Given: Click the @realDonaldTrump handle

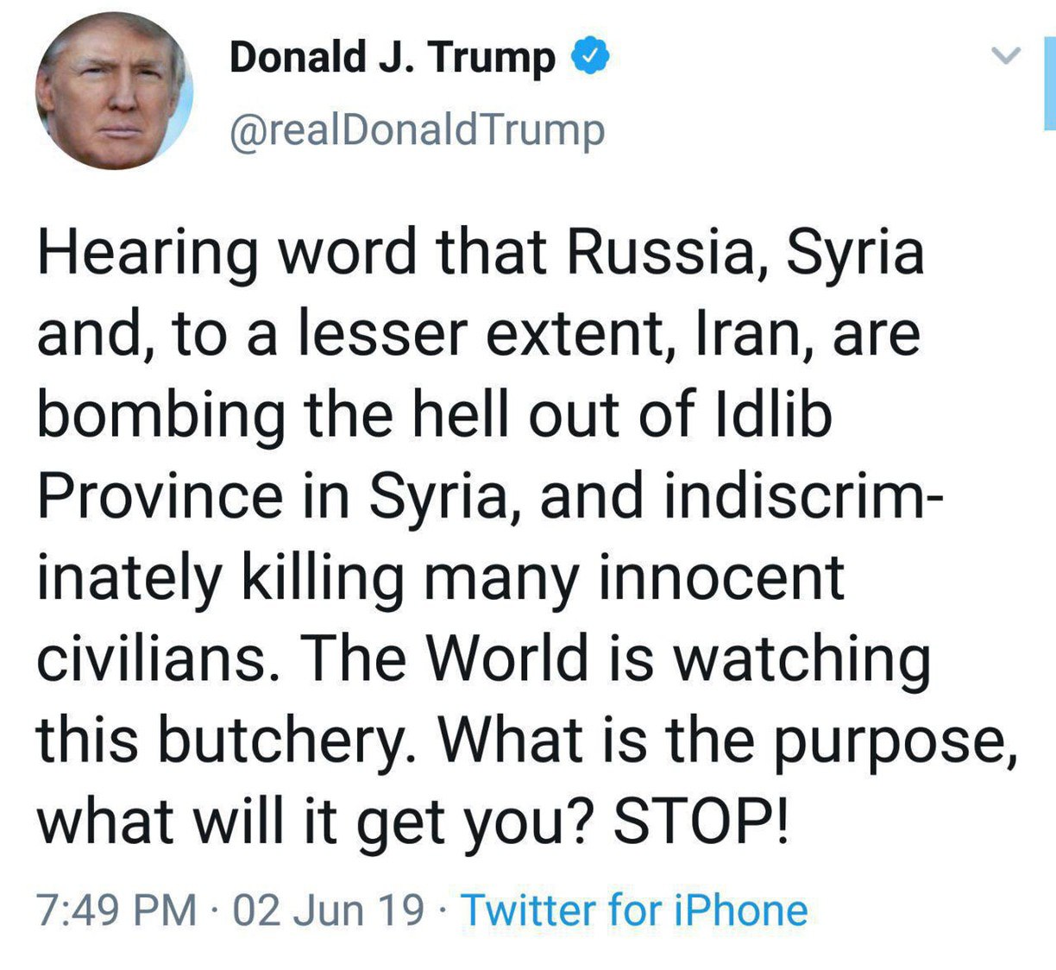Looking at the screenshot, I should [417, 130].
